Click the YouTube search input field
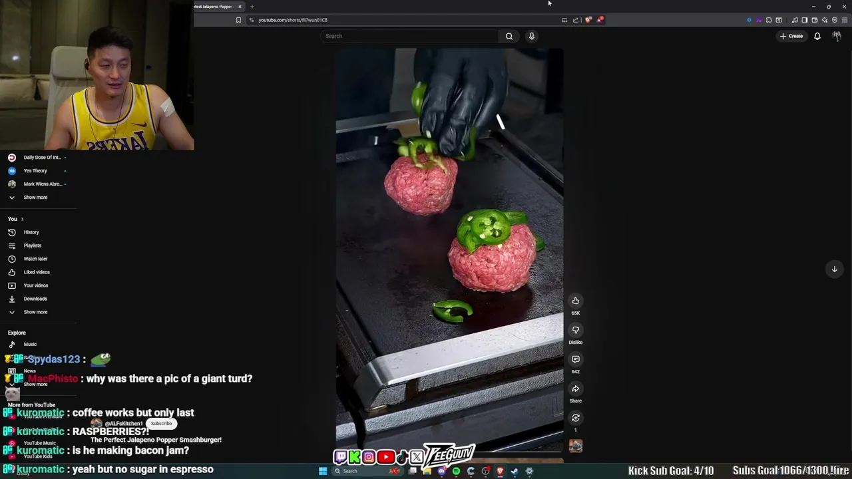Viewport: 852px width, 479px height. [409, 36]
